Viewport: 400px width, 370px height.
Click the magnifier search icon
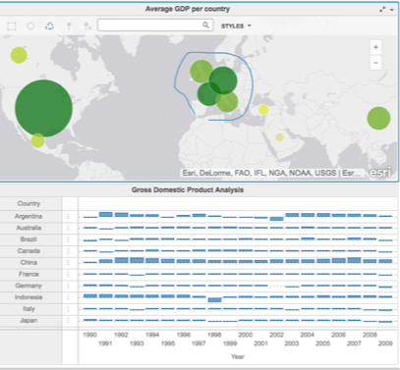[x=205, y=25]
